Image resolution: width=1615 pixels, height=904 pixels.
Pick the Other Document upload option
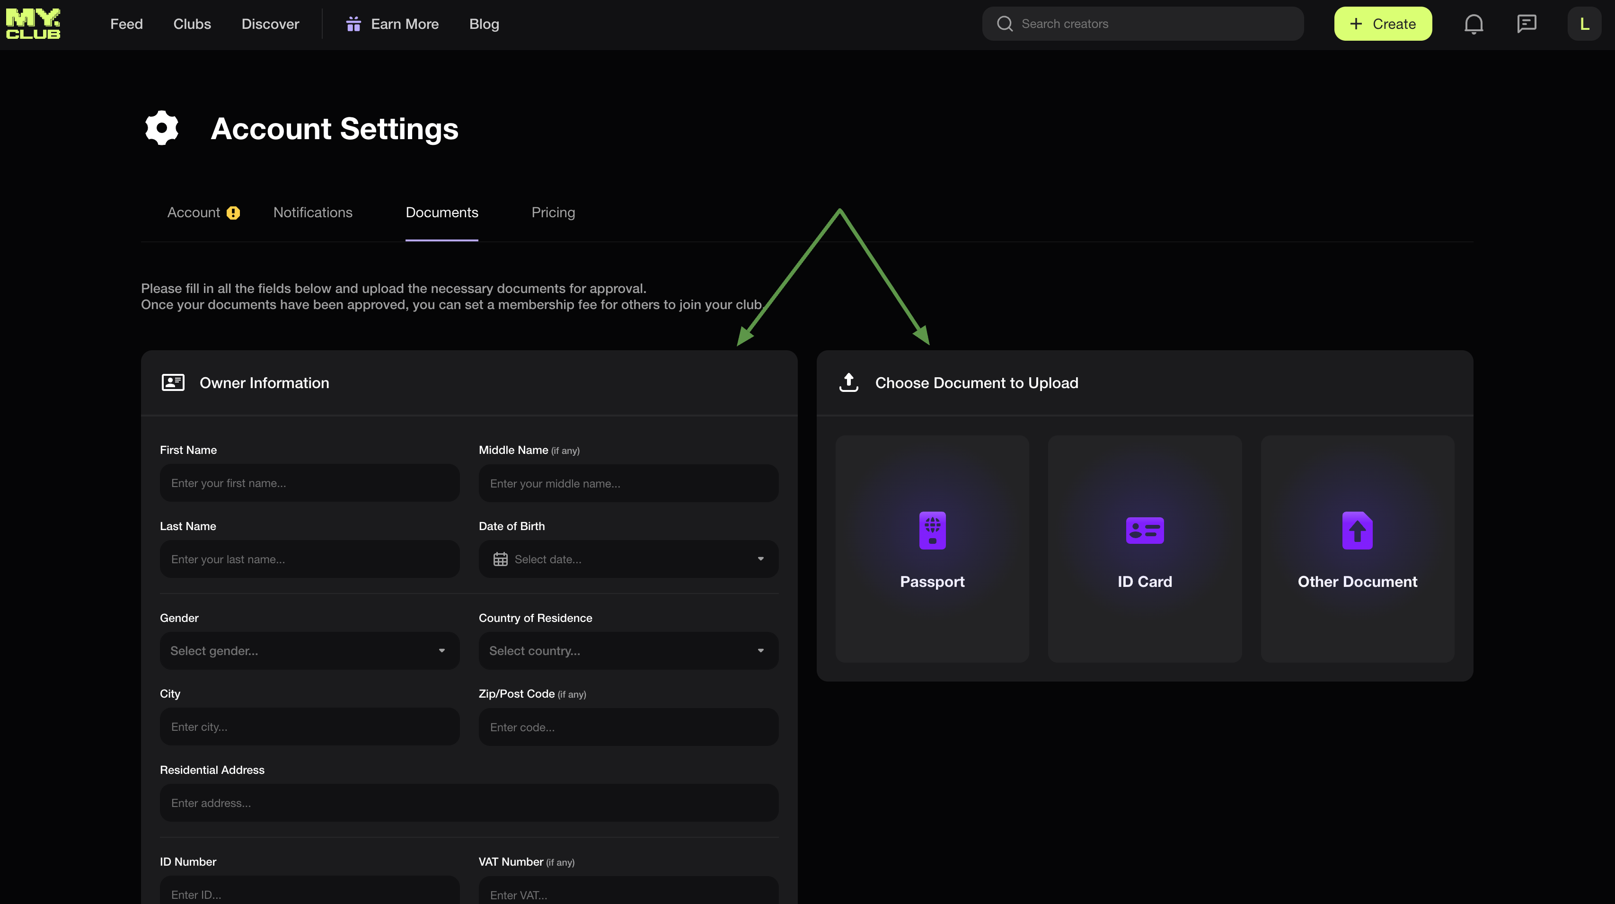[x=1357, y=549]
